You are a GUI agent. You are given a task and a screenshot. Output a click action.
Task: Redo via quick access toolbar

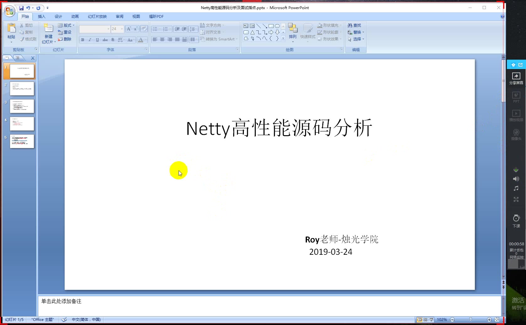[38, 8]
